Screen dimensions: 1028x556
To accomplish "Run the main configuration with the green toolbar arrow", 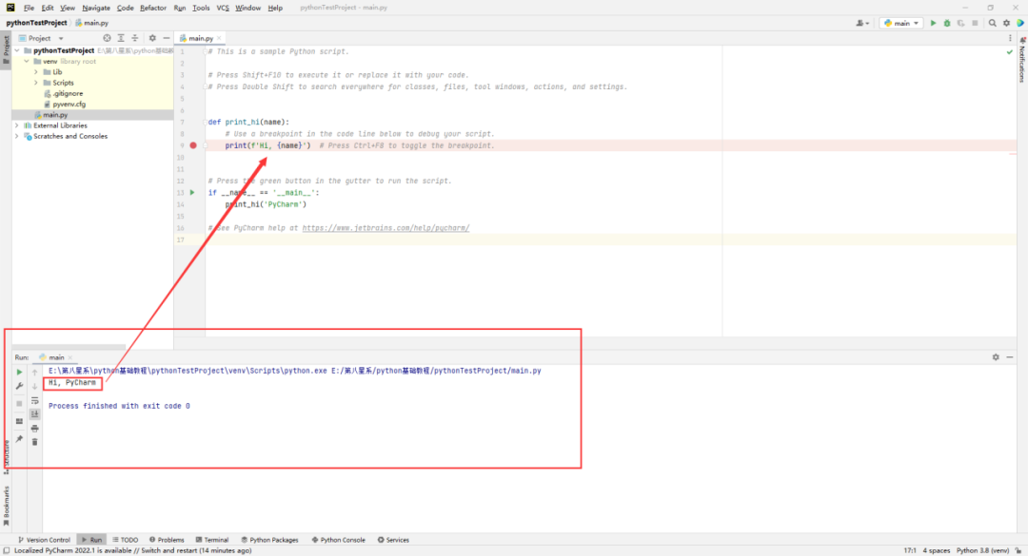I will coord(933,23).
